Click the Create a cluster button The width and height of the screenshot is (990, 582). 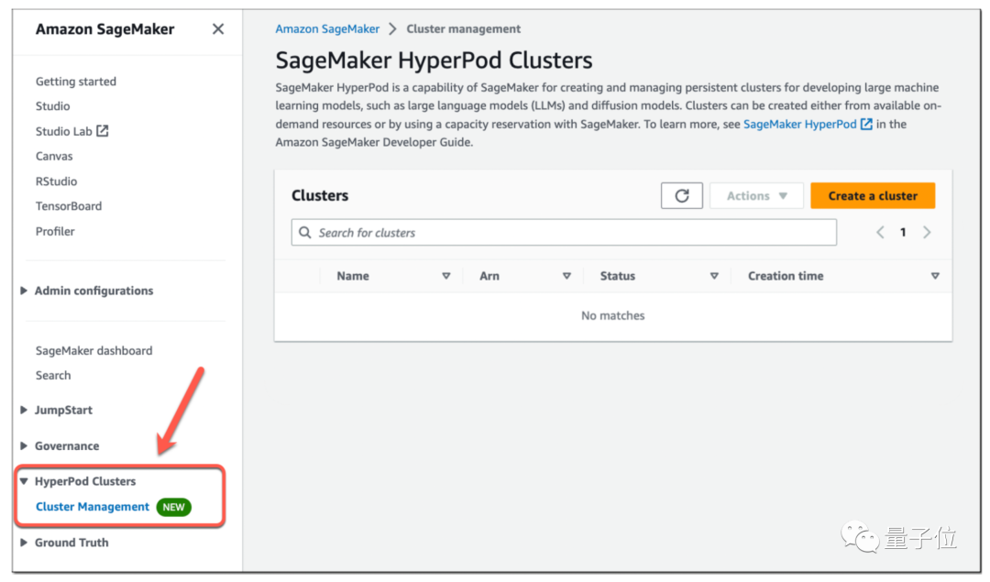point(872,196)
